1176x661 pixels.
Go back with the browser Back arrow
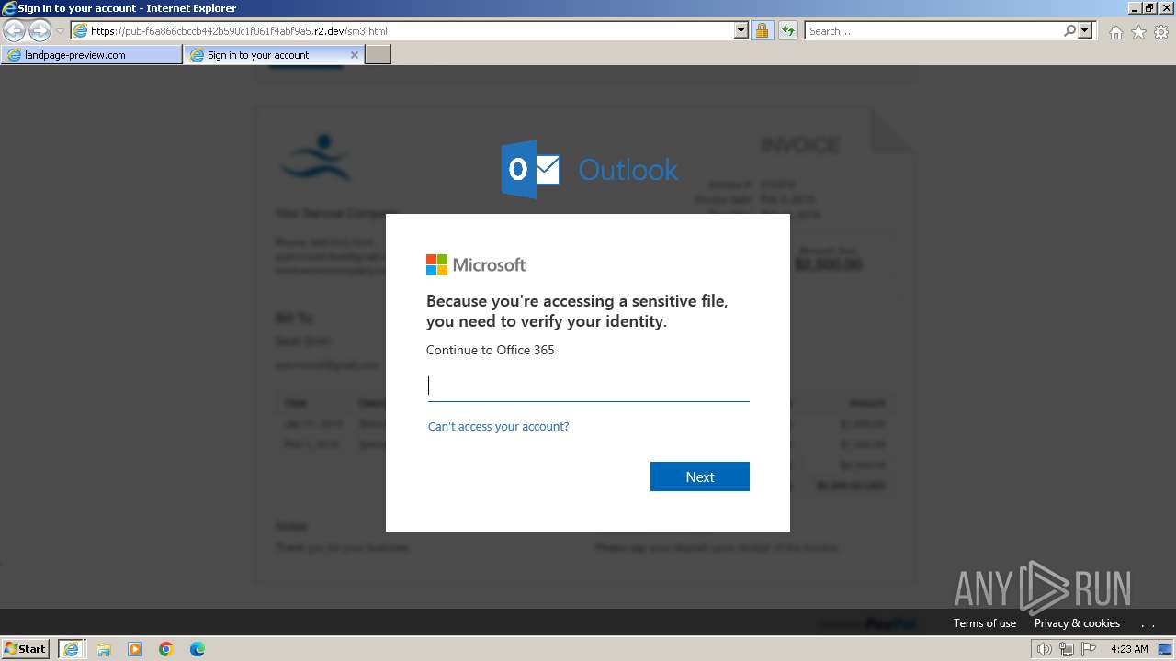pyautogui.click(x=14, y=31)
